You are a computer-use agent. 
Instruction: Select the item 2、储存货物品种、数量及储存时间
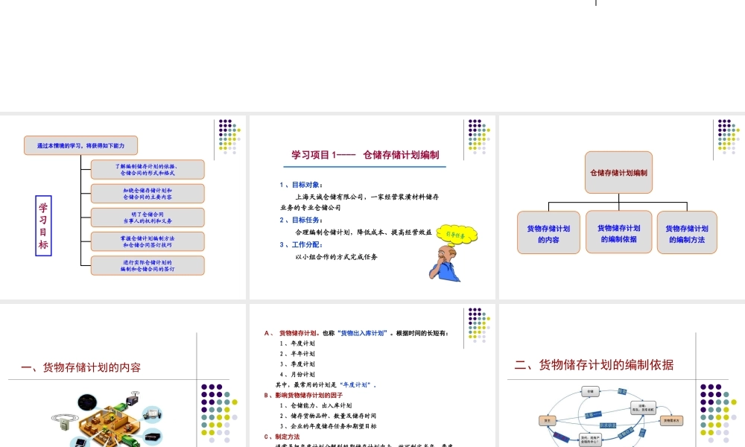click(x=328, y=416)
